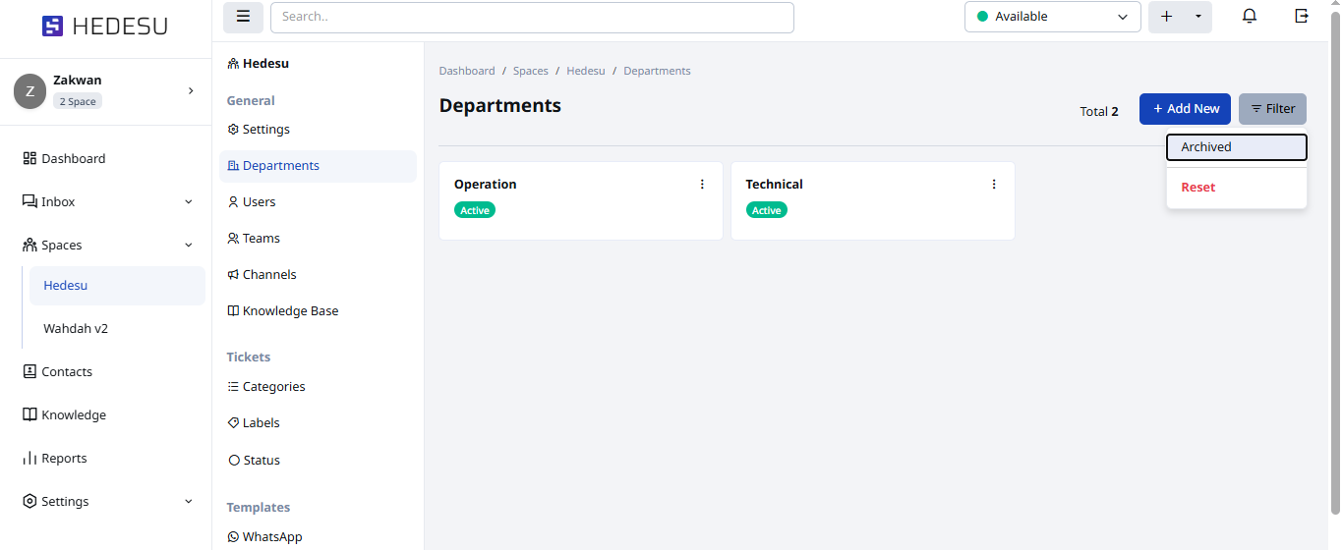The height and width of the screenshot is (550, 1343).
Task: Click the HEDESU logo
Action: tap(105, 27)
